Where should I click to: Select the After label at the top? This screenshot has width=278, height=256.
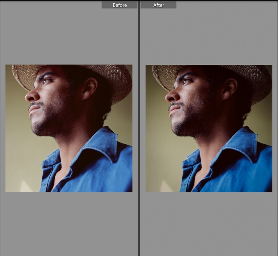click(158, 5)
